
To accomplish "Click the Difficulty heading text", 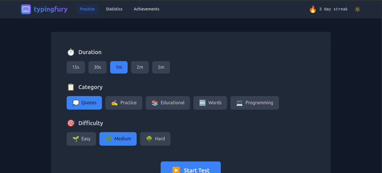I will 91,123.
